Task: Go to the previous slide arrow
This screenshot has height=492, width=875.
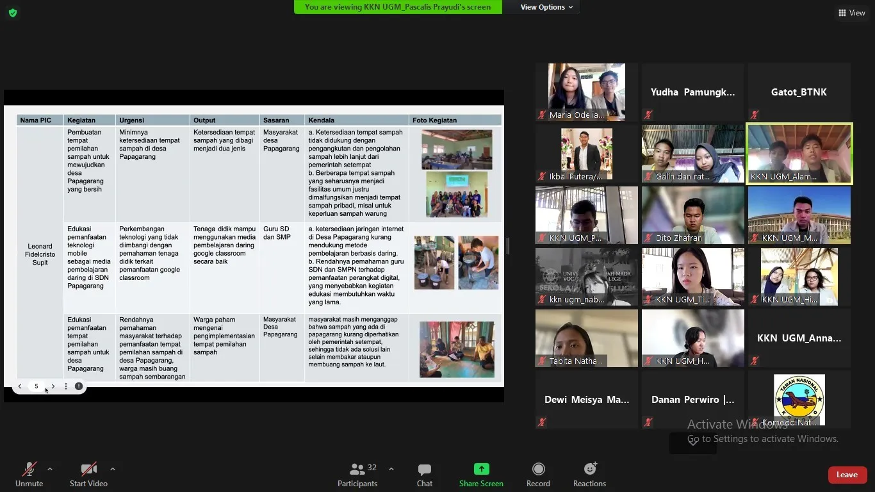Action: [x=20, y=386]
